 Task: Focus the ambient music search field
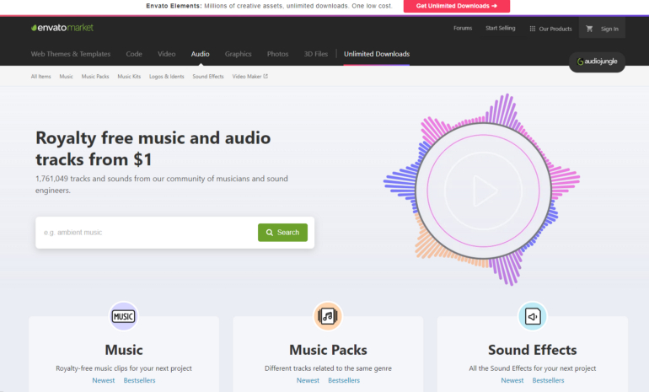click(147, 232)
